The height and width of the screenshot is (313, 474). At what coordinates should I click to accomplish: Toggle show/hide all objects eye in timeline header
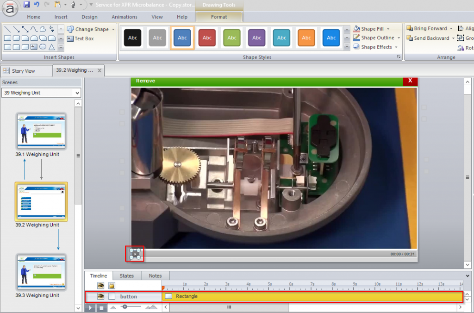click(x=100, y=286)
